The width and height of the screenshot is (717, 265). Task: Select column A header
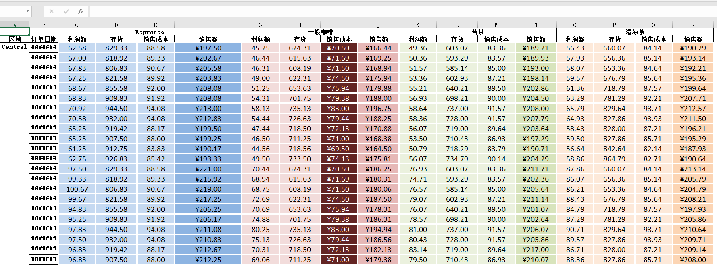click(x=15, y=25)
